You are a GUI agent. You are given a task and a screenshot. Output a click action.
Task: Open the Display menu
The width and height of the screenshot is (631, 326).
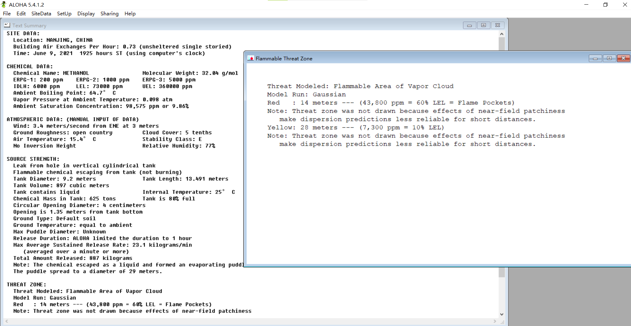86,14
